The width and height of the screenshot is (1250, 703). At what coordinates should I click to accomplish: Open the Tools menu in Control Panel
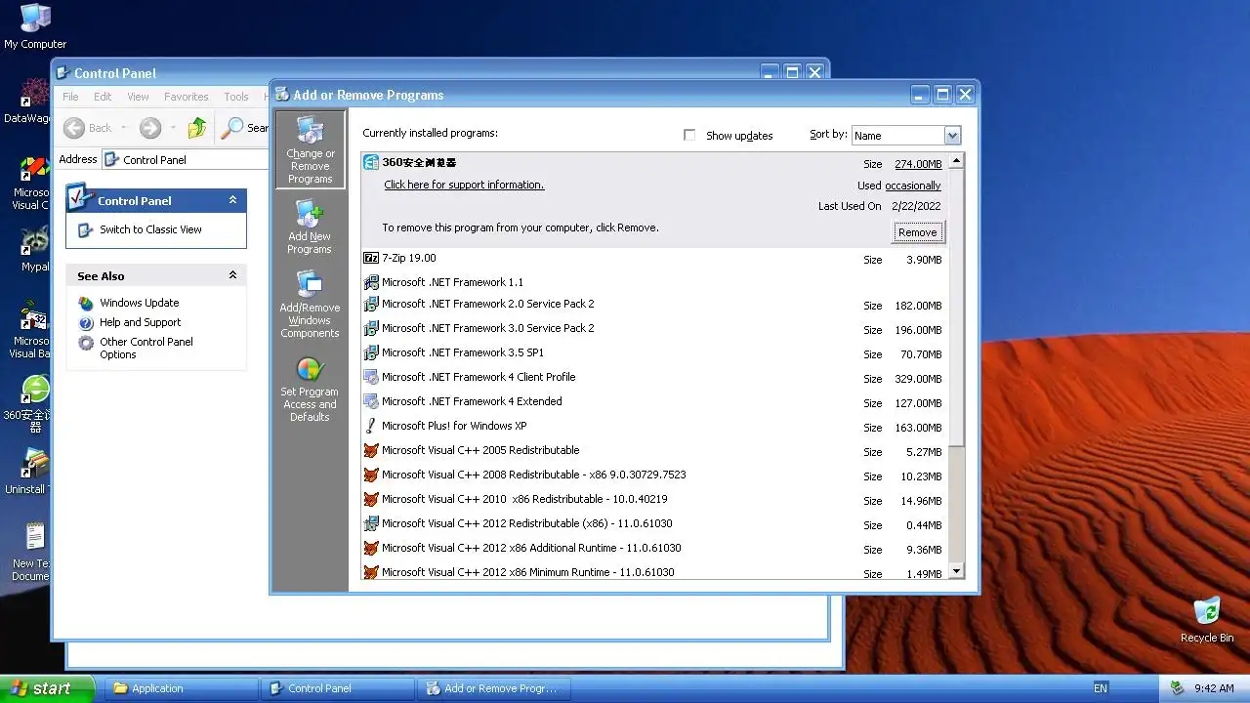click(236, 97)
